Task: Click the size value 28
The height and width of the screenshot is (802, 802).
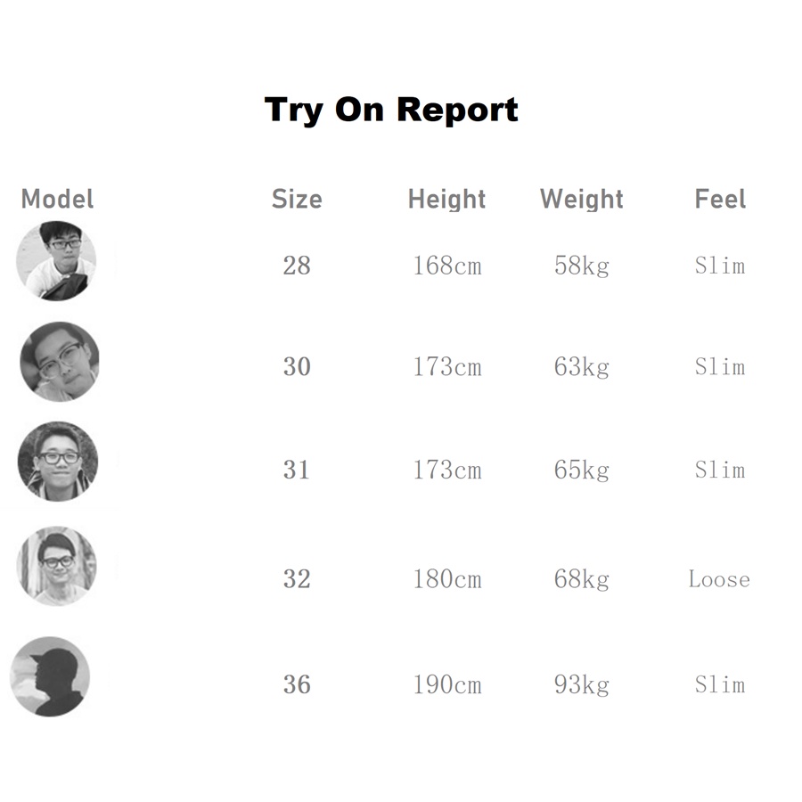Action: 297,266
